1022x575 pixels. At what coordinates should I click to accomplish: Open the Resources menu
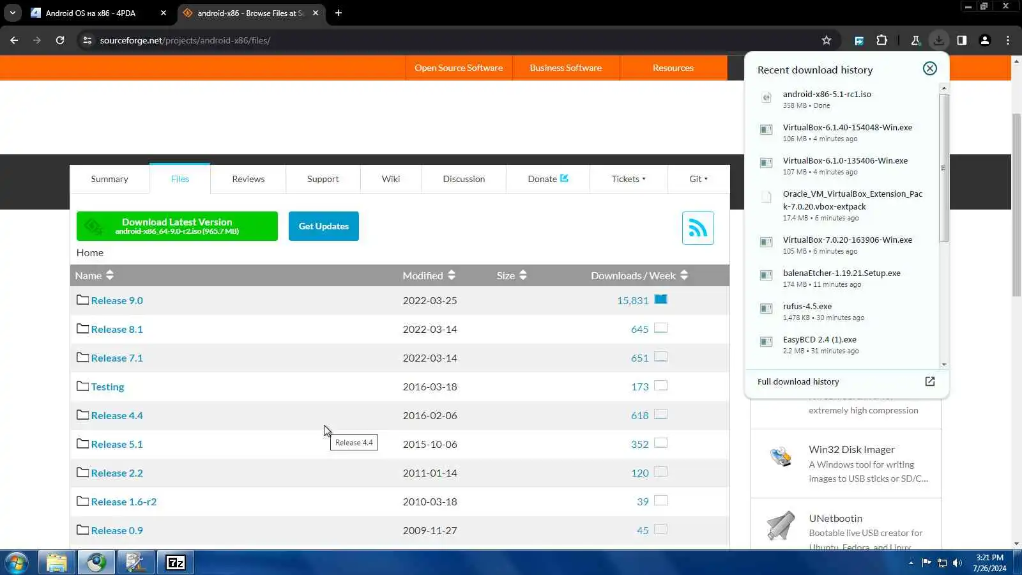tap(673, 68)
